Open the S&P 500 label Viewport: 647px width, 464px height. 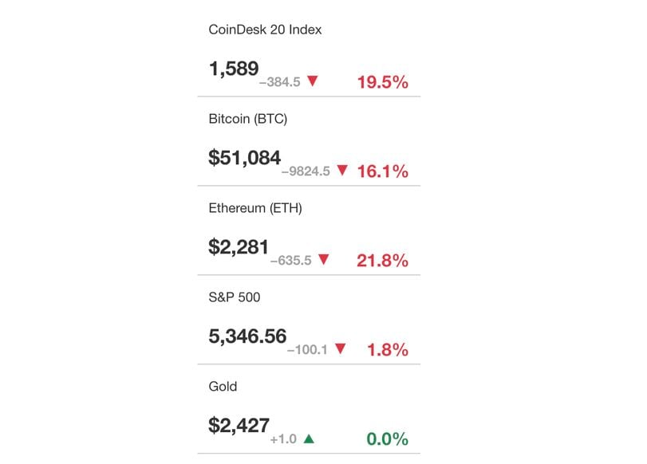coord(235,297)
